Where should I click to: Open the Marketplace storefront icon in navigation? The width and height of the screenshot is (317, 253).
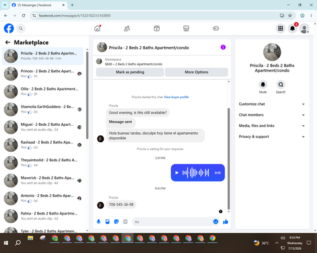[x=186, y=28]
